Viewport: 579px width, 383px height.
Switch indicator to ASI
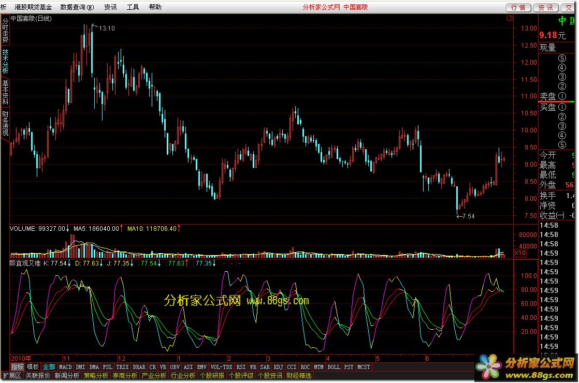coord(189,367)
